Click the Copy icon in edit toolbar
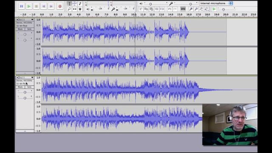Image resolution: width=272 pixels, height=153 pixels. coord(146,9)
